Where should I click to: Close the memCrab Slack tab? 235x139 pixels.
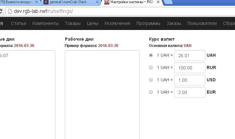coord(97,2)
